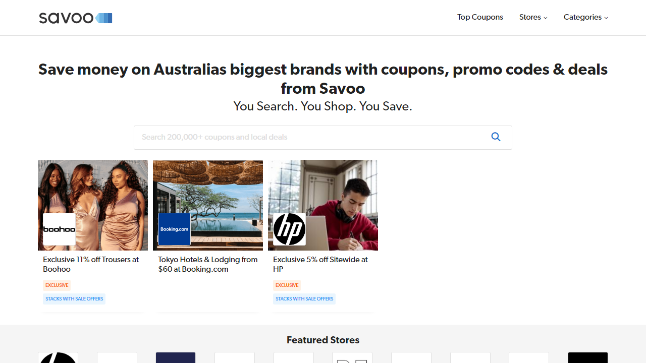646x363 pixels.
Task: Click STACKS WITH SALE OFFERS on the HP deal
Action: tap(304, 298)
